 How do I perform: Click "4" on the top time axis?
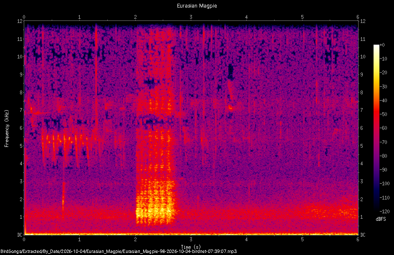(247, 17)
